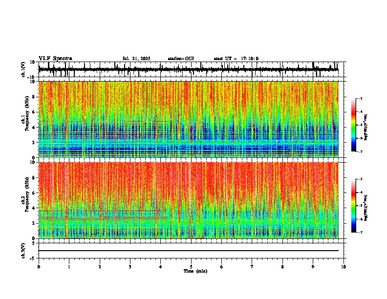
Task: Click the "-7" label below ch.2 colorbar
Action: tap(360, 232)
